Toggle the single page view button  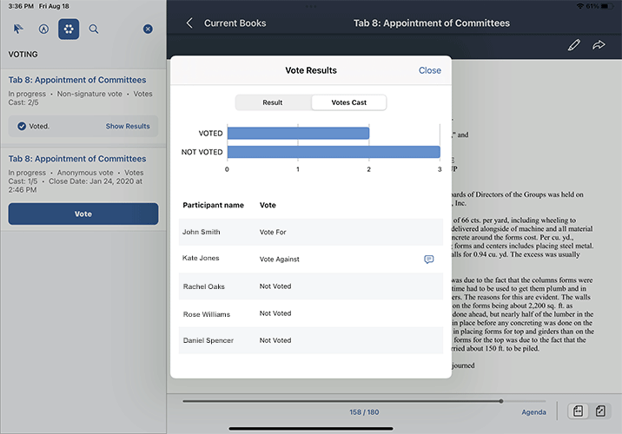[577, 411]
